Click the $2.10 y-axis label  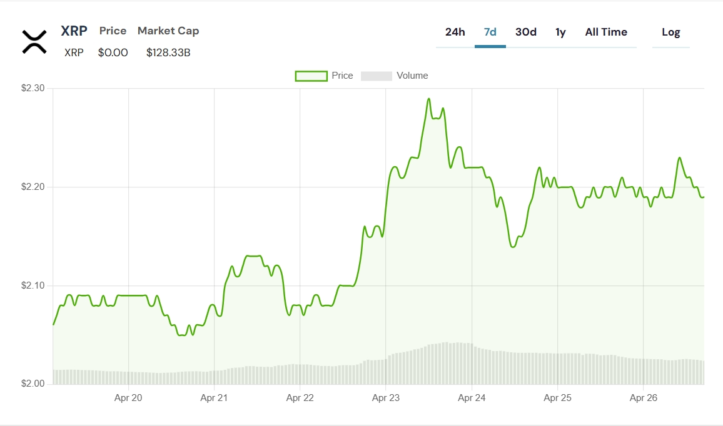[x=33, y=285]
